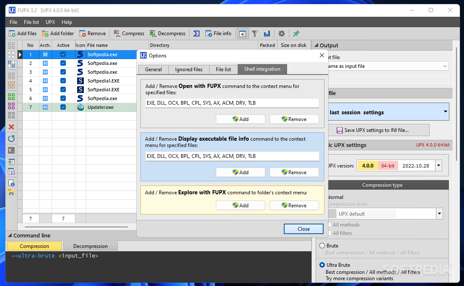The height and width of the screenshot is (286, 464).
Task: Open the File list menu in the menu bar
Action: point(31,22)
